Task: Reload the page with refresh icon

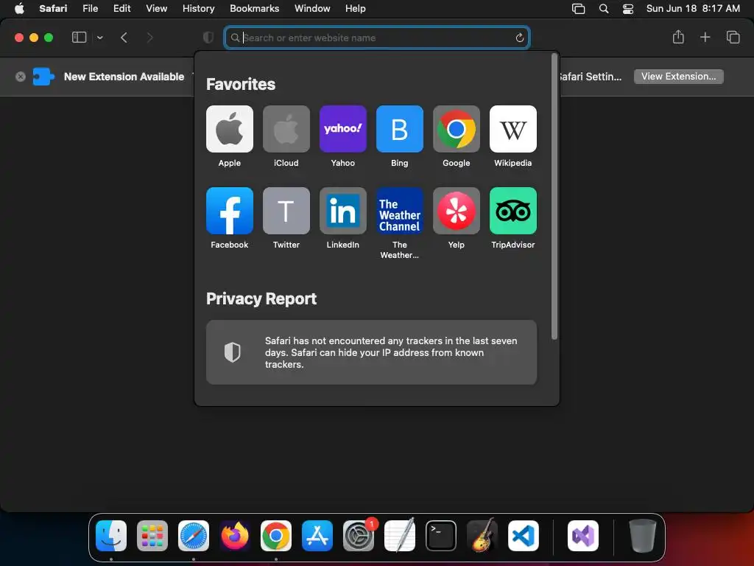Action: 519,38
